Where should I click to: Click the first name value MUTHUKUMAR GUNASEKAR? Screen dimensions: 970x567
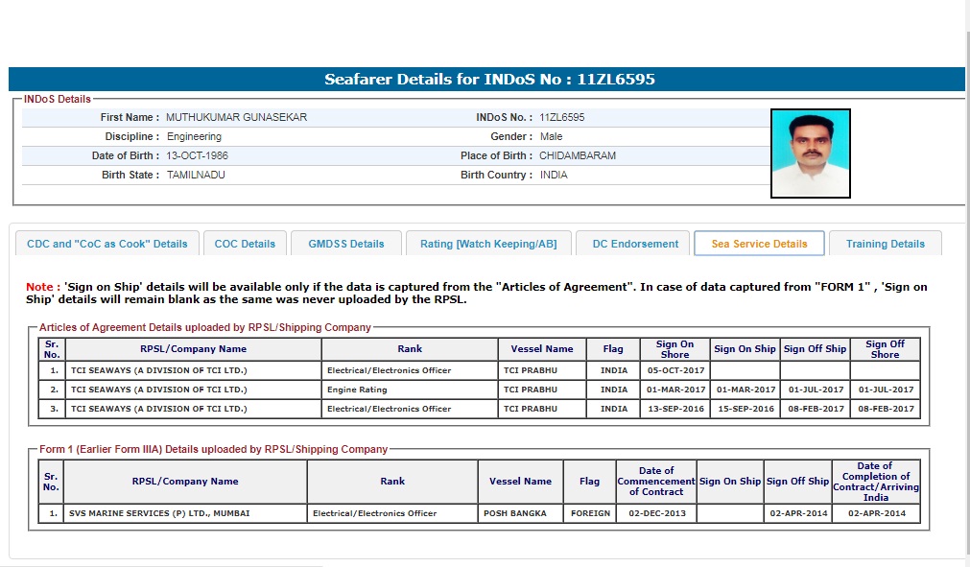point(236,117)
